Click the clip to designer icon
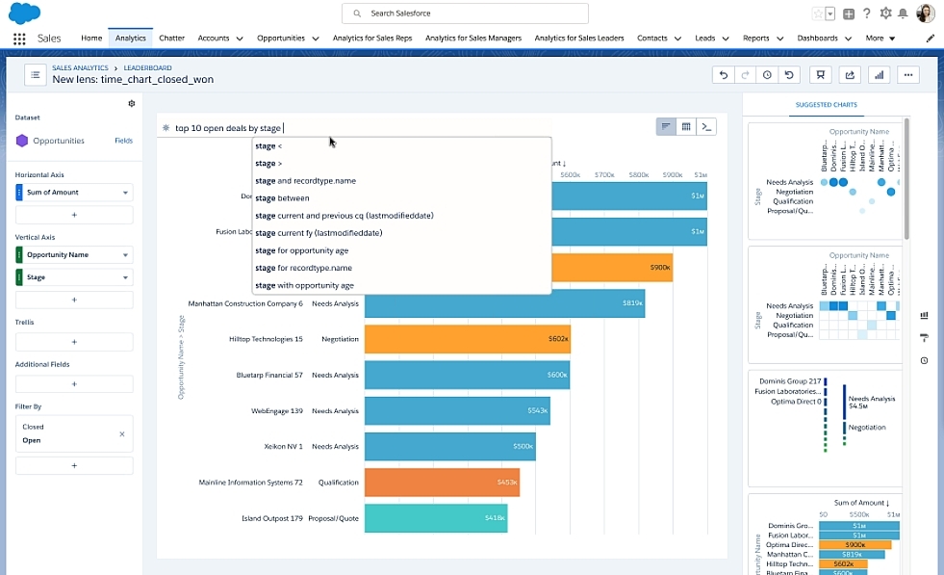 point(820,75)
